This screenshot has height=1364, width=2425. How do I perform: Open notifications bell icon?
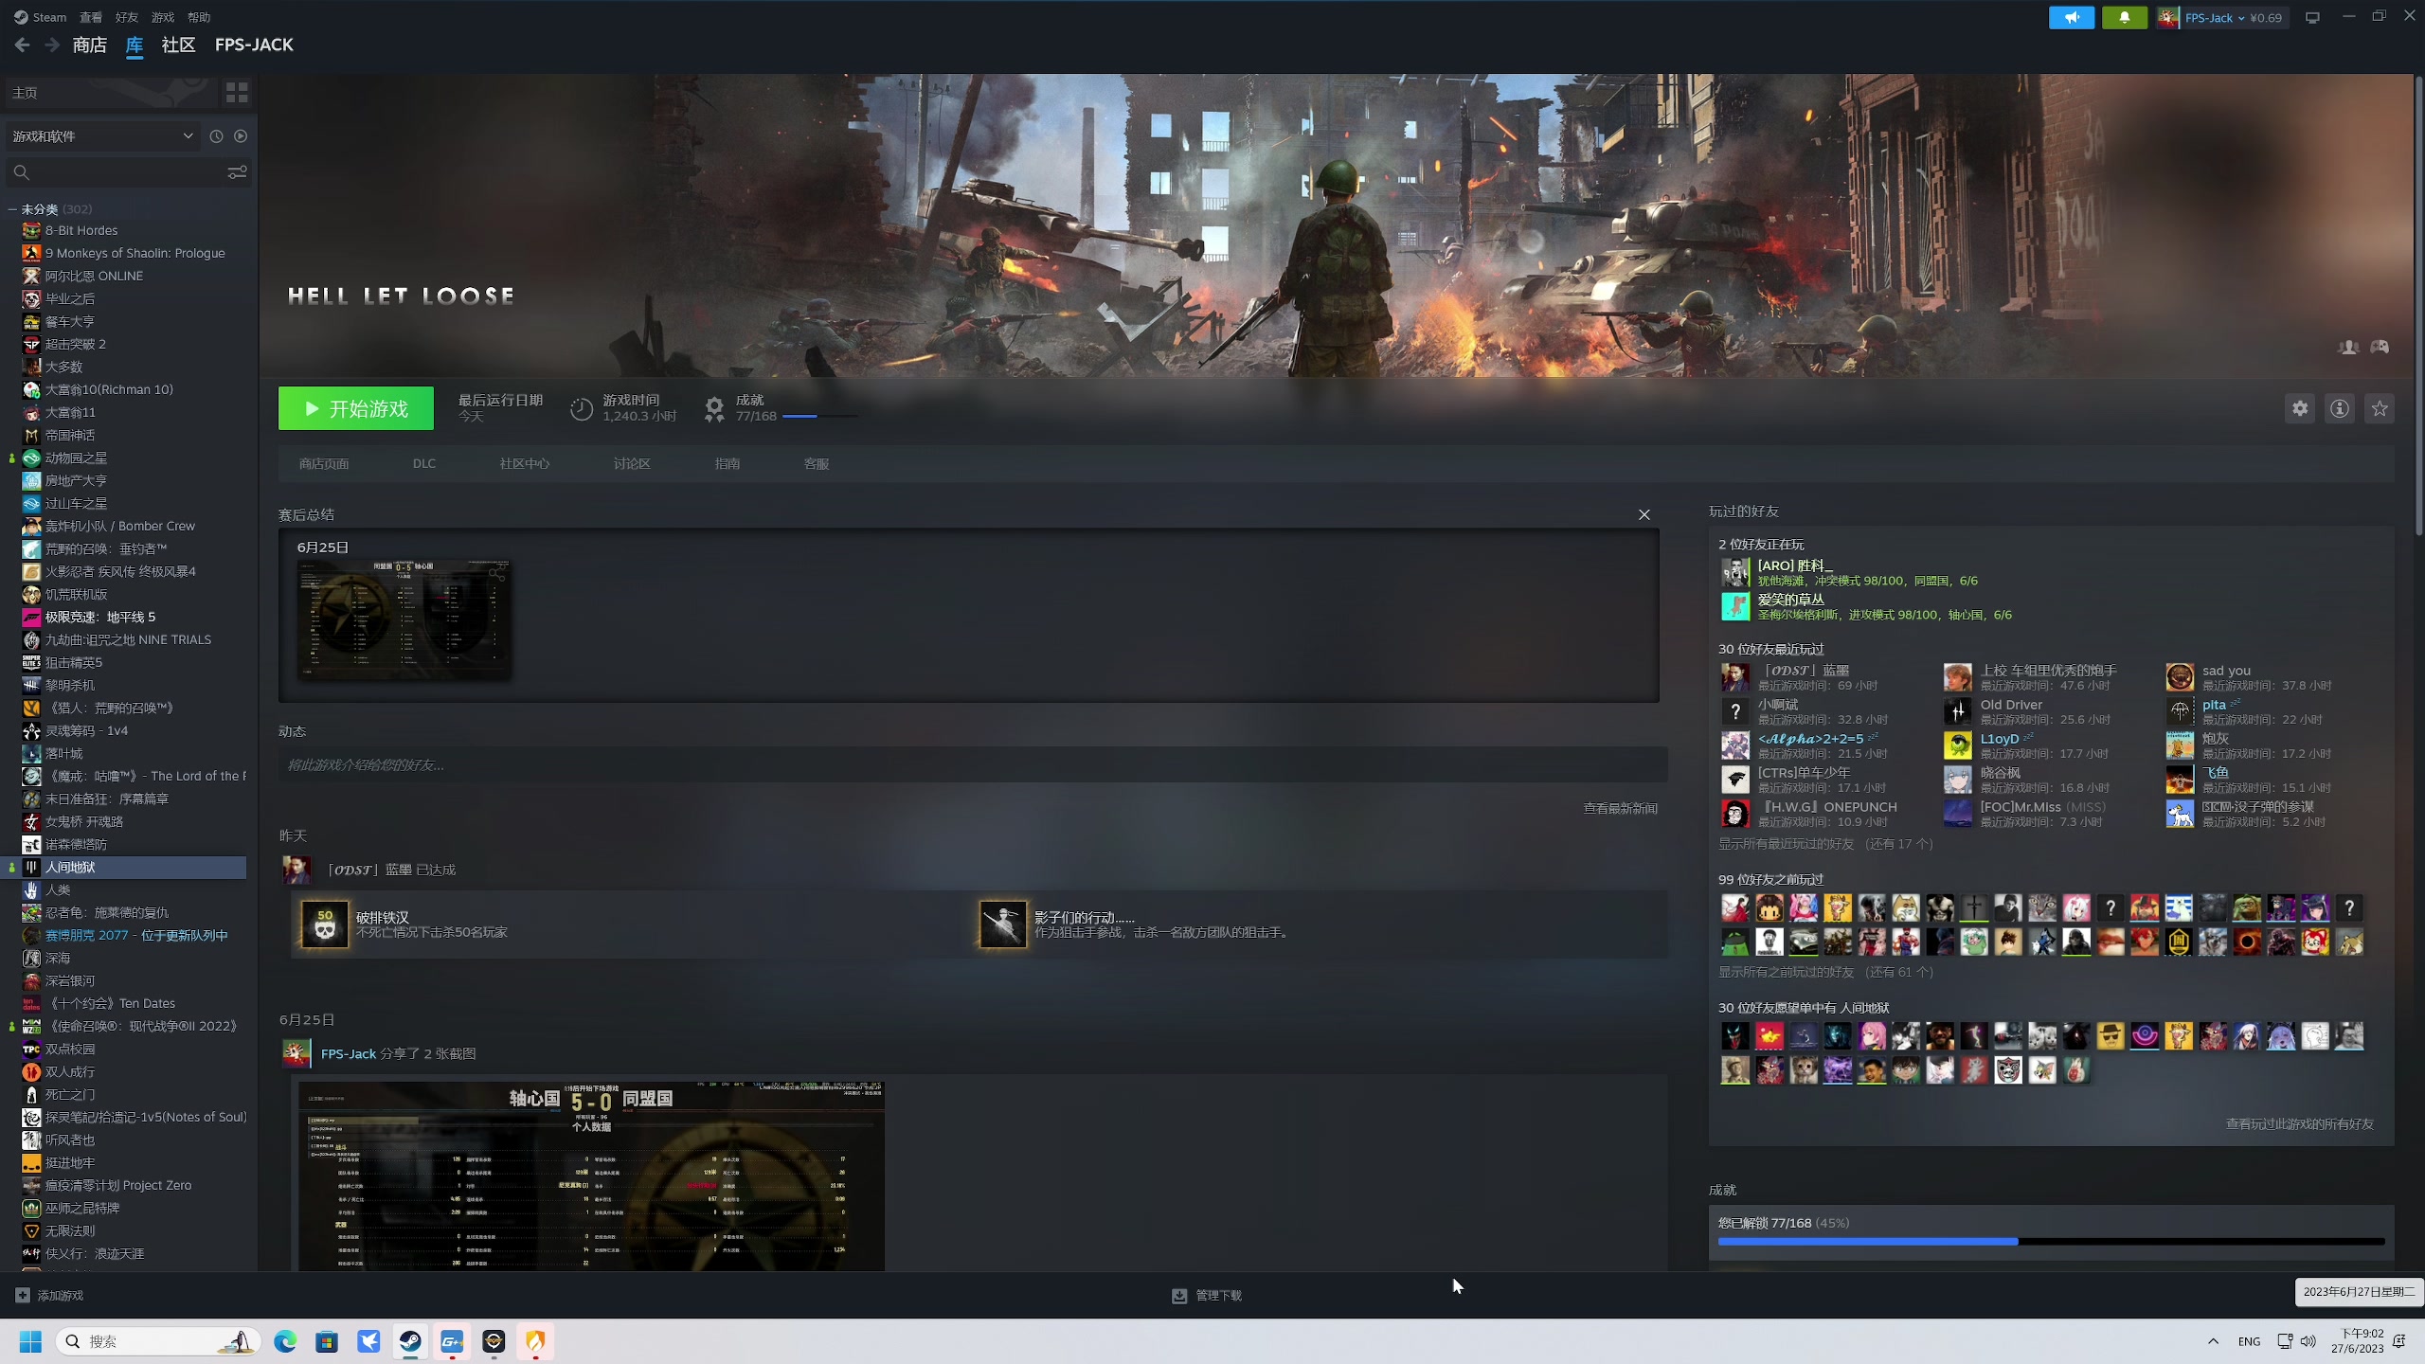point(2124,17)
